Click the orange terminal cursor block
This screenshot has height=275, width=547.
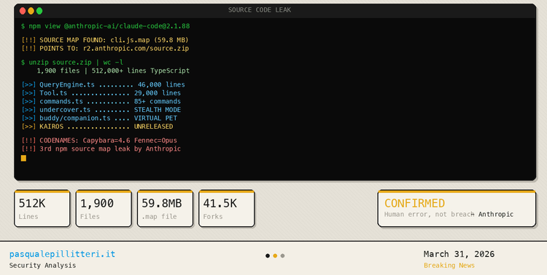pyautogui.click(x=23, y=158)
